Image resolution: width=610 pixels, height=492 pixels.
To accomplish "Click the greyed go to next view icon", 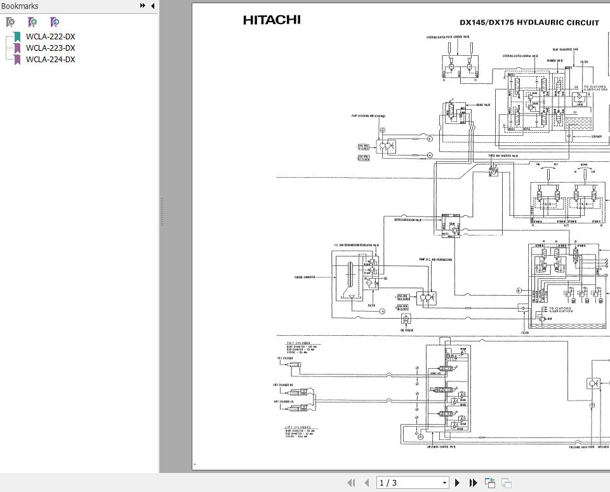I will click(x=506, y=482).
